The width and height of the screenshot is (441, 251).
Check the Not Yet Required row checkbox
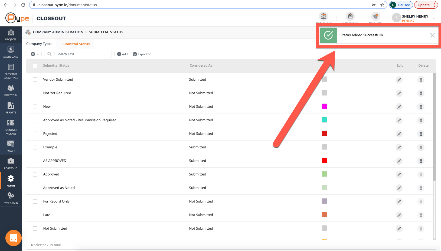coord(35,93)
